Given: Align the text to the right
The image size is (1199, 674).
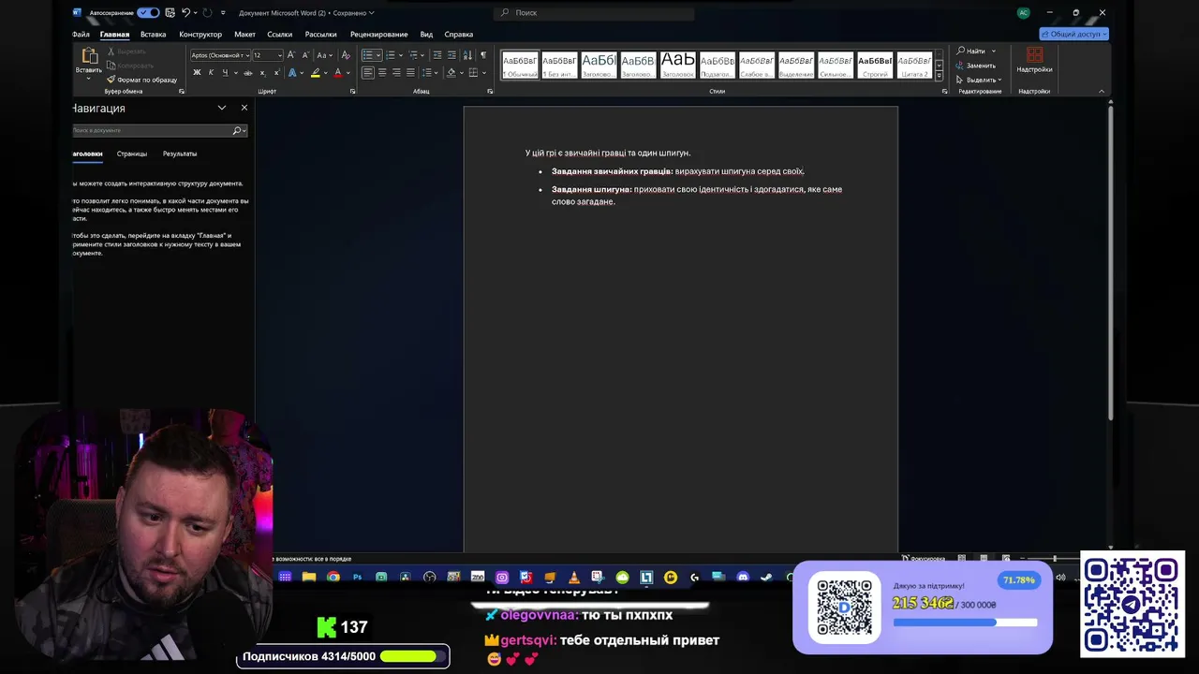Looking at the screenshot, I should click(396, 72).
